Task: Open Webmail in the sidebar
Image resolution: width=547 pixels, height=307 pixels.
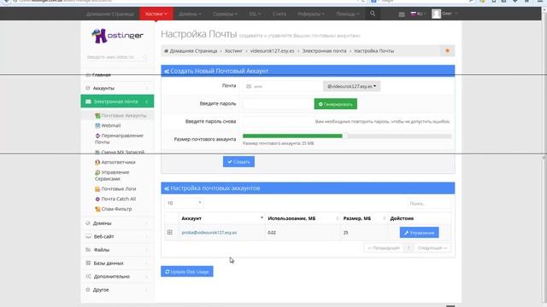Action: 111,125
